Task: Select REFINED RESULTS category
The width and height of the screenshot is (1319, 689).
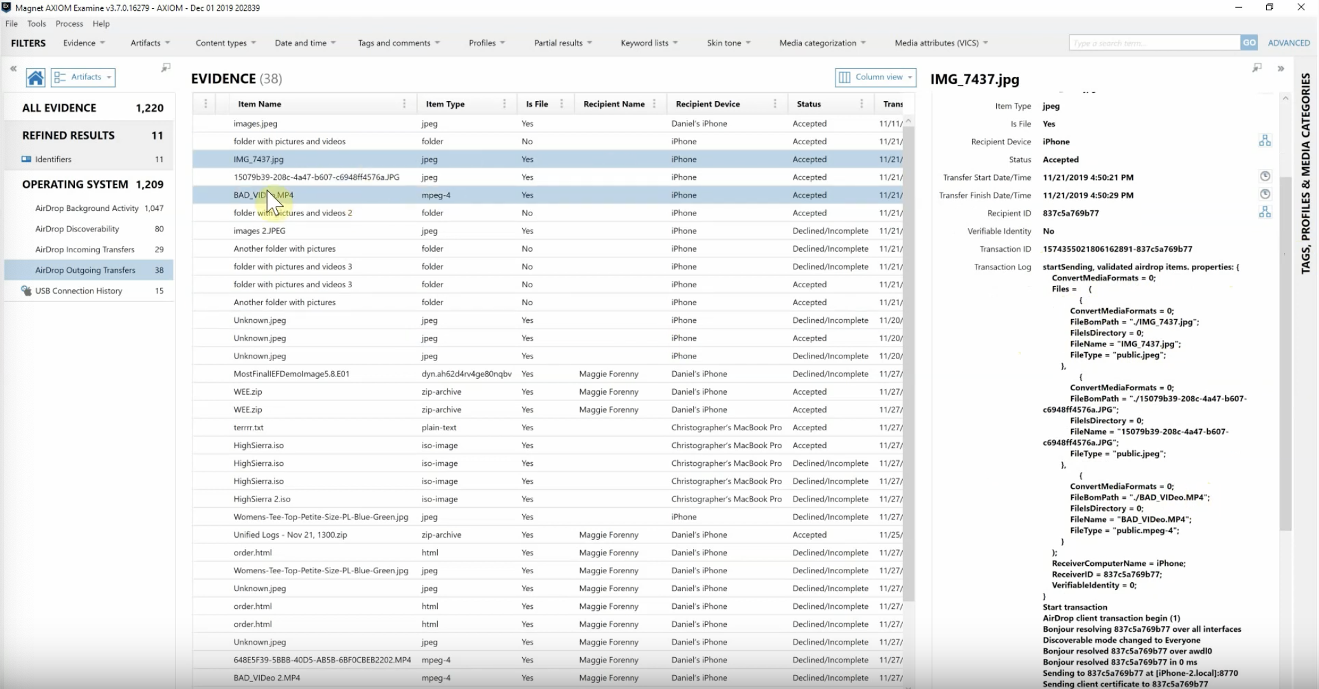Action: point(89,135)
